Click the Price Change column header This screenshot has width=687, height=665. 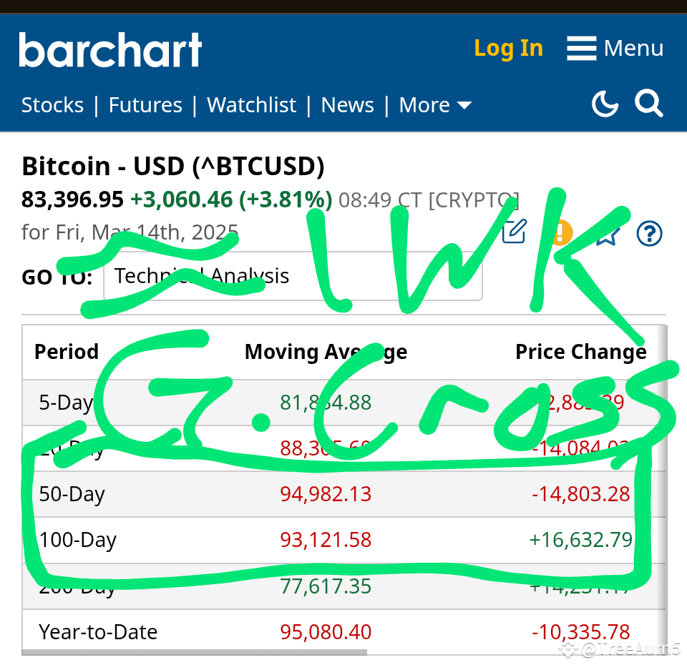pos(581,352)
